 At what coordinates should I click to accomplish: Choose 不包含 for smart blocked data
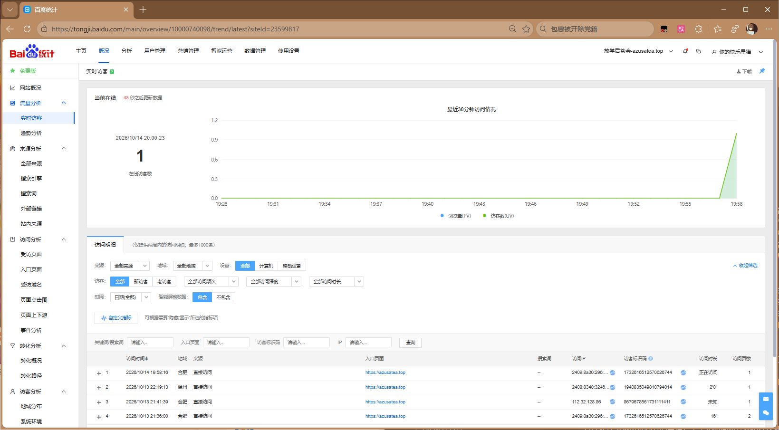click(223, 297)
